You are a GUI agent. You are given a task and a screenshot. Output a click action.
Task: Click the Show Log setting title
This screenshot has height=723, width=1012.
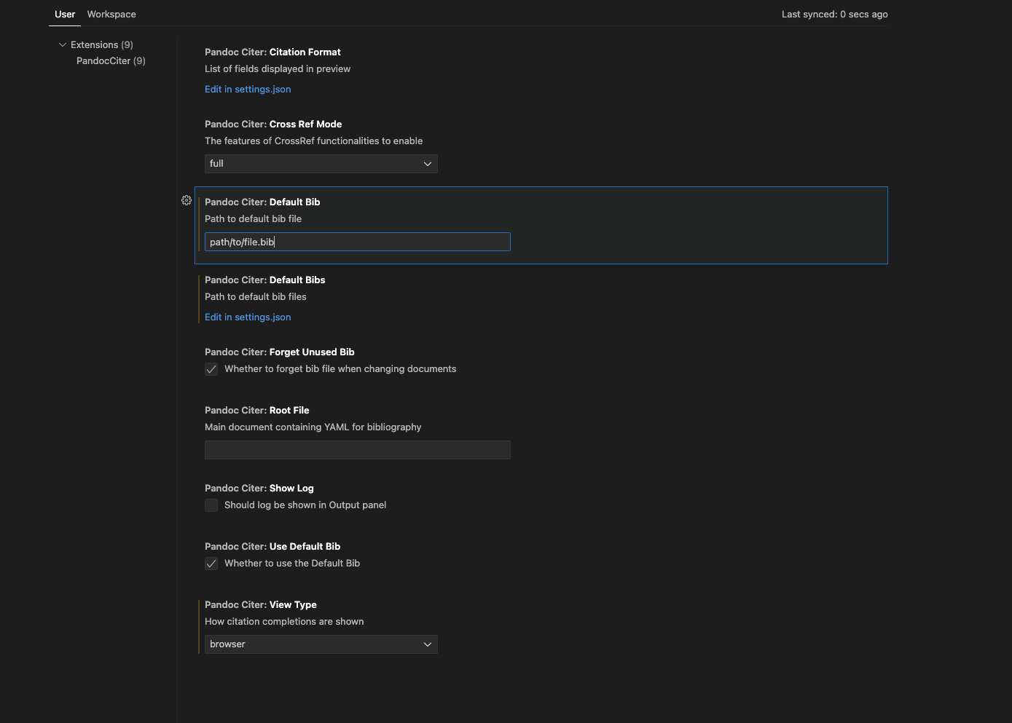[259, 488]
